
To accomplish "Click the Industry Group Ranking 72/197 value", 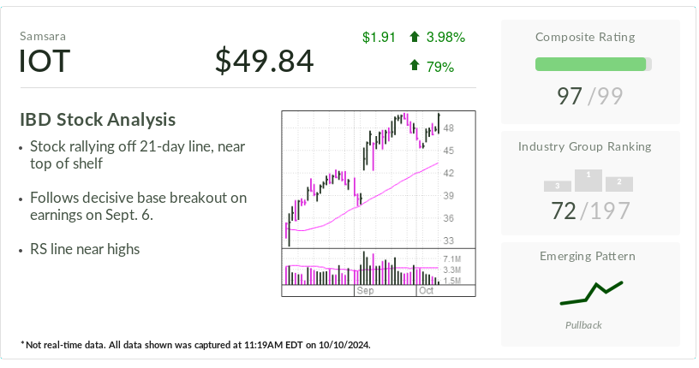I will [x=590, y=210].
